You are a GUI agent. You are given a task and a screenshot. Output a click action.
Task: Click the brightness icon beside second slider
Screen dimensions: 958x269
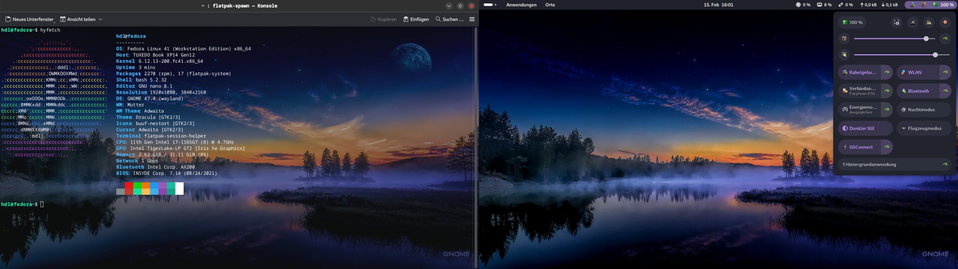[x=844, y=55]
